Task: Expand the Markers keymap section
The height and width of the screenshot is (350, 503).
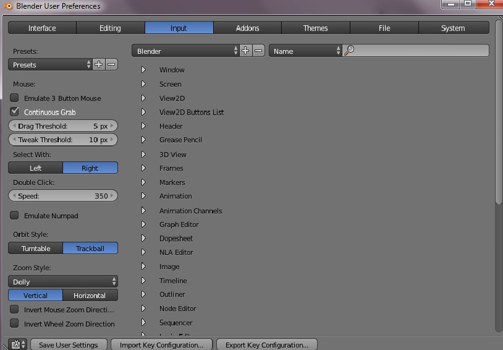Action: [143, 182]
